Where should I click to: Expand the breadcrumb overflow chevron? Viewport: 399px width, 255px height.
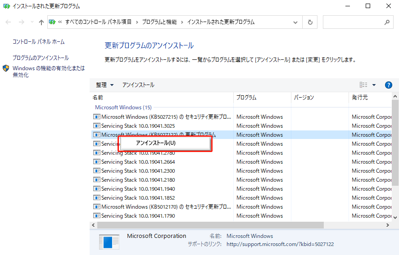(x=60, y=22)
